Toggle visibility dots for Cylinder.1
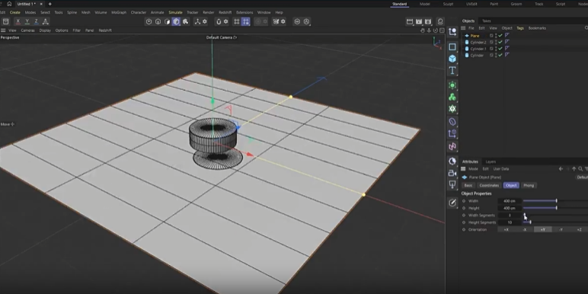The image size is (588, 294). tap(496, 49)
